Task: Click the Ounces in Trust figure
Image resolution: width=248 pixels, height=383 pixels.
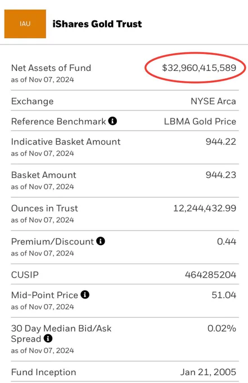Action: [205, 208]
